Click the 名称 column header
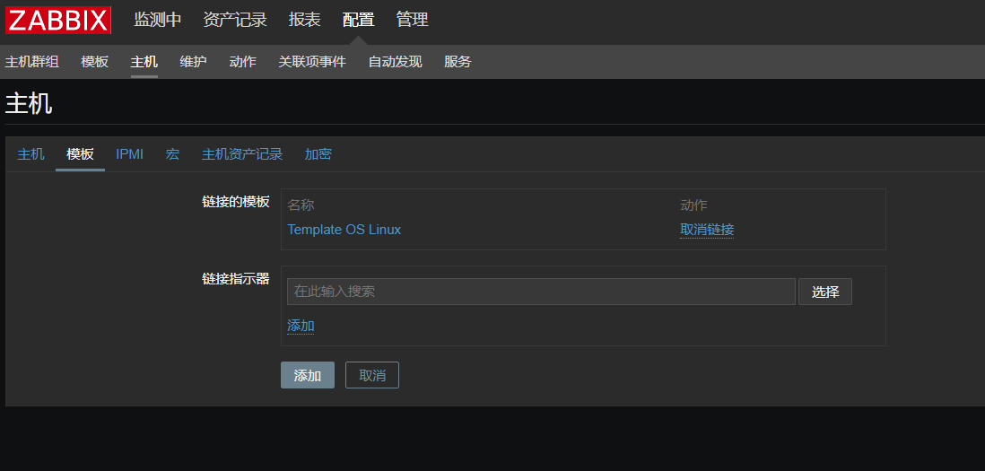985x471 pixels. coord(301,205)
